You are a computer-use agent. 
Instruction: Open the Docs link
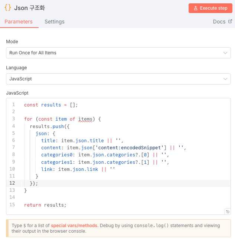coord(222,22)
